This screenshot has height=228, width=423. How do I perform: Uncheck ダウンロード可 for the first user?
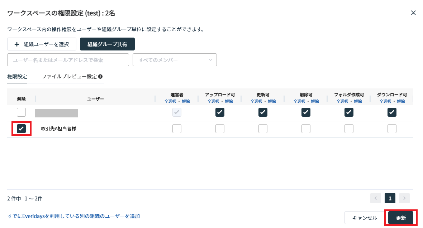tap(392, 112)
